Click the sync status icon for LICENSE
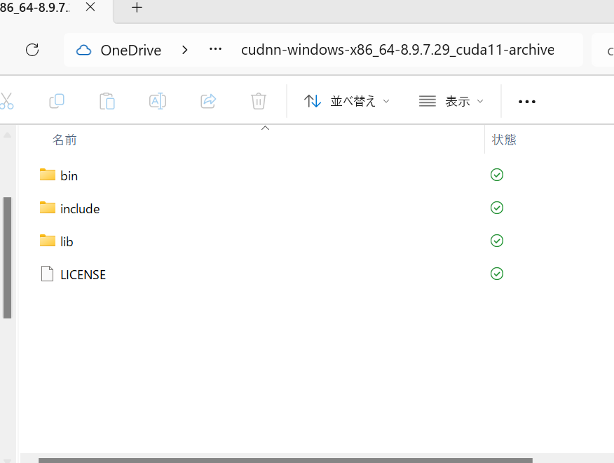This screenshot has height=463, width=614. (x=497, y=274)
